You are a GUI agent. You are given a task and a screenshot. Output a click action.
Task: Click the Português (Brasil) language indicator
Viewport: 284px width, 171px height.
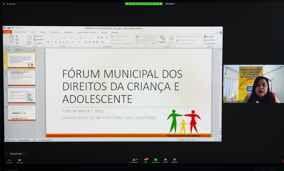45,140
